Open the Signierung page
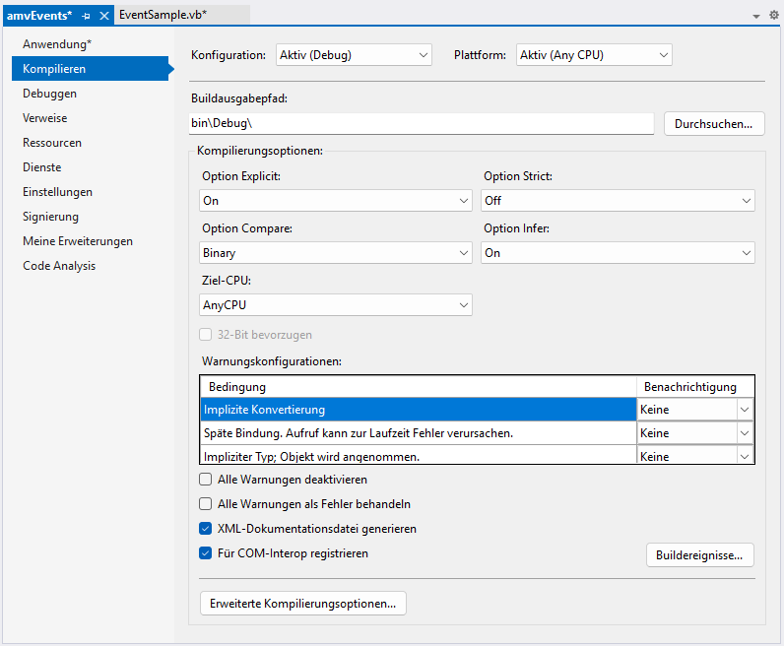This screenshot has width=784, height=646. pos(50,216)
